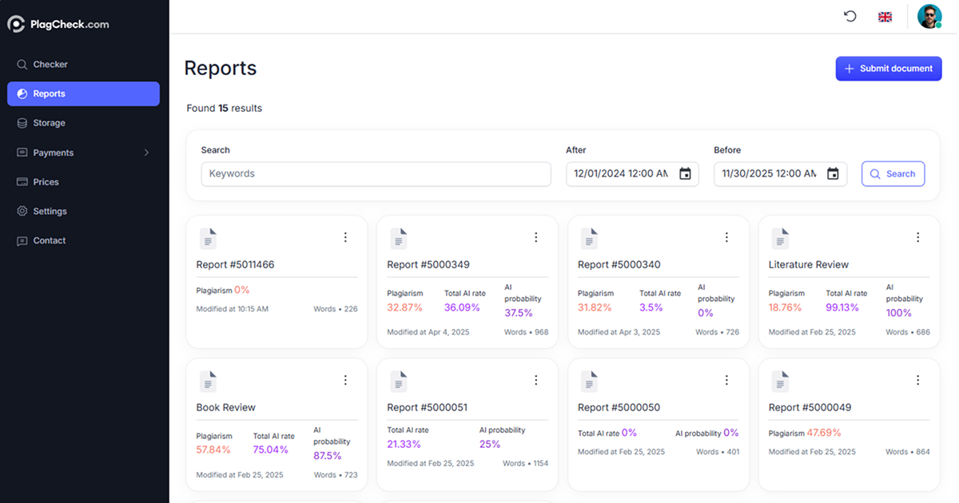
Task: Open the Before date calendar picker
Action: [x=834, y=173]
